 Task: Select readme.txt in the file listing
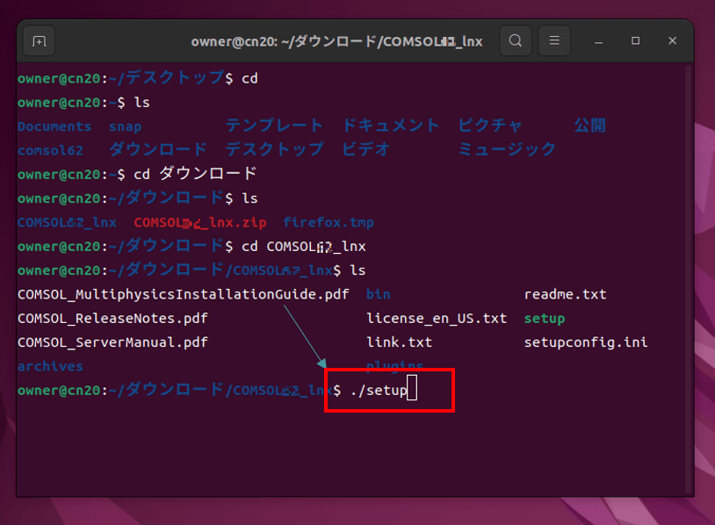(564, 294)
